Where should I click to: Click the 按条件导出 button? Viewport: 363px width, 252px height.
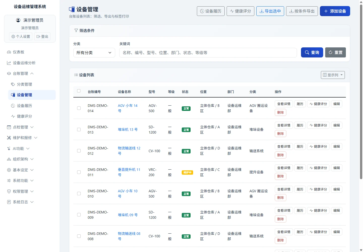pos(302,11)
